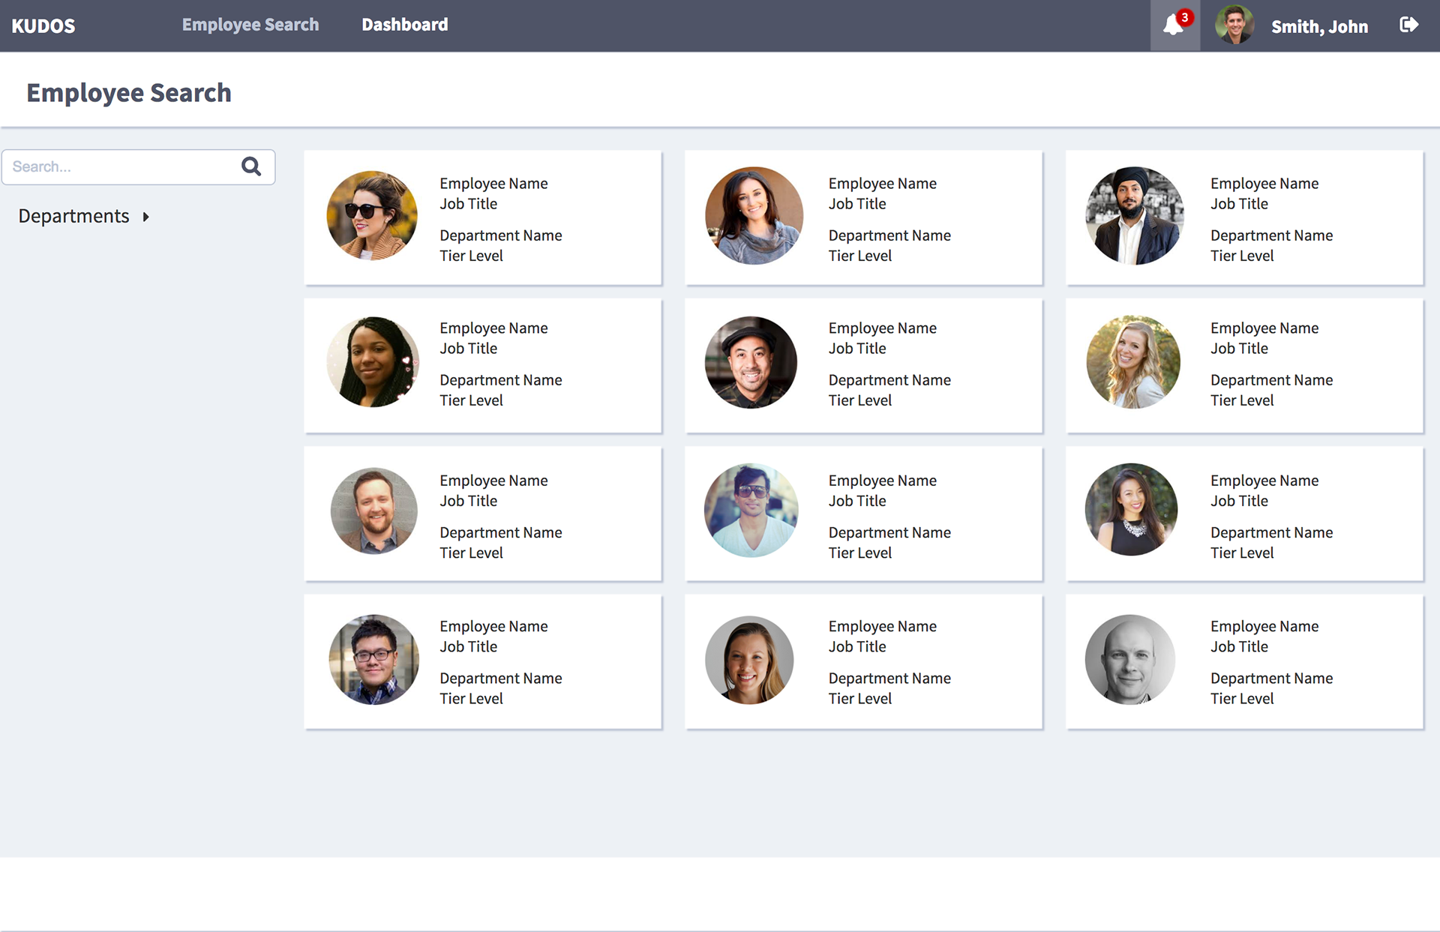Click the Departments label in sidebar

[x=73, y=217]
